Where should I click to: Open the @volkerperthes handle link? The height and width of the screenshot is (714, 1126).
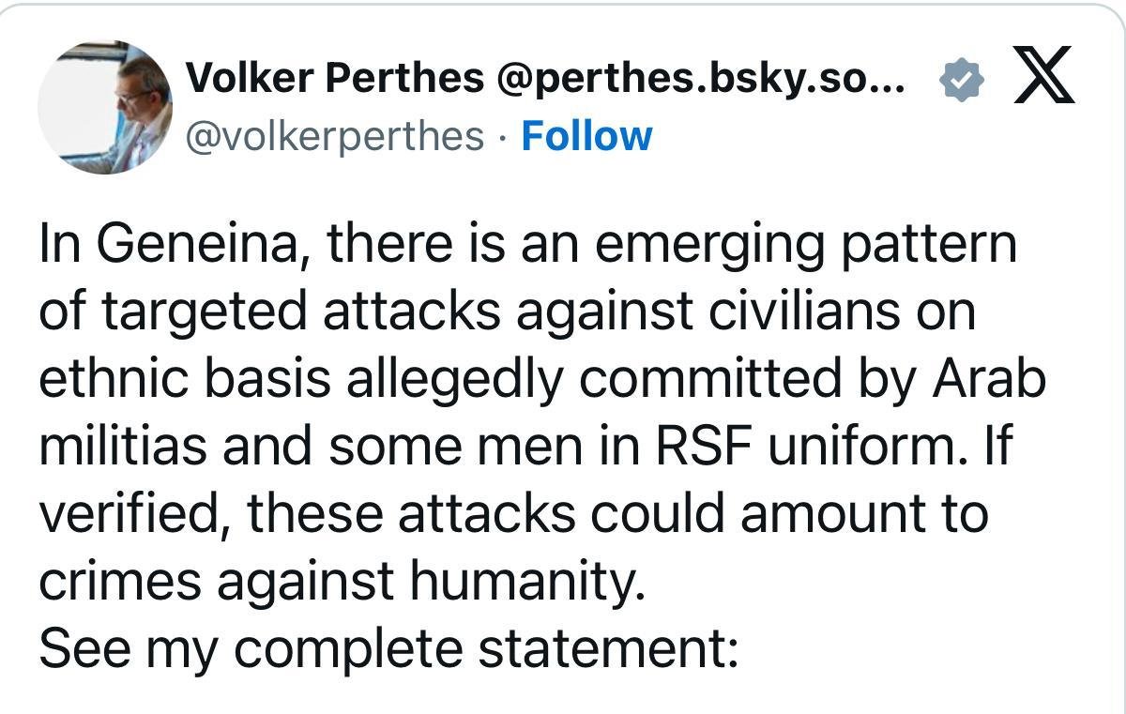pos(335,137)
